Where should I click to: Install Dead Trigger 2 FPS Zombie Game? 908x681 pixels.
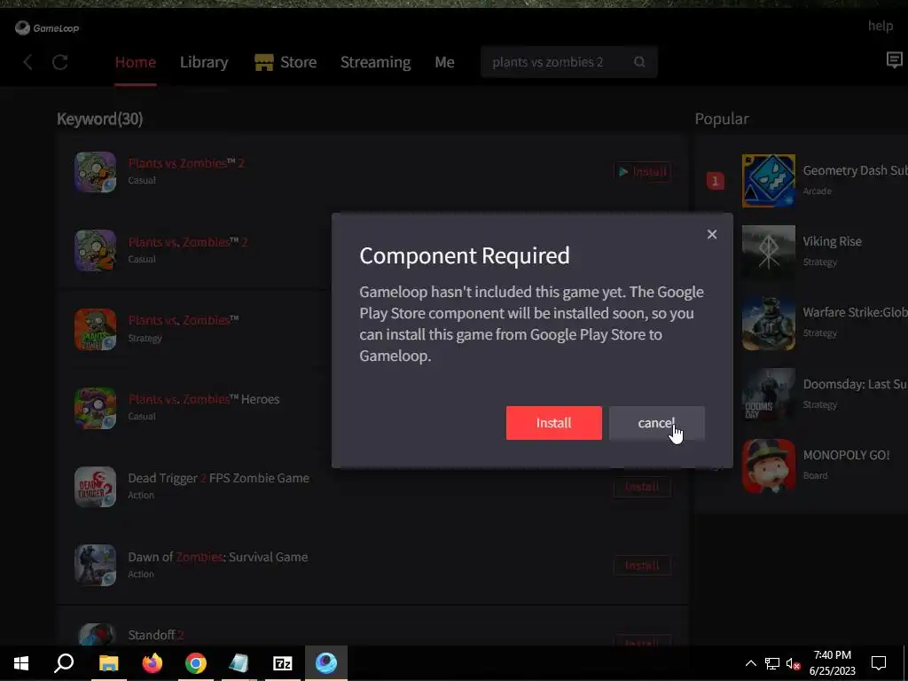[x=642, y=487]
